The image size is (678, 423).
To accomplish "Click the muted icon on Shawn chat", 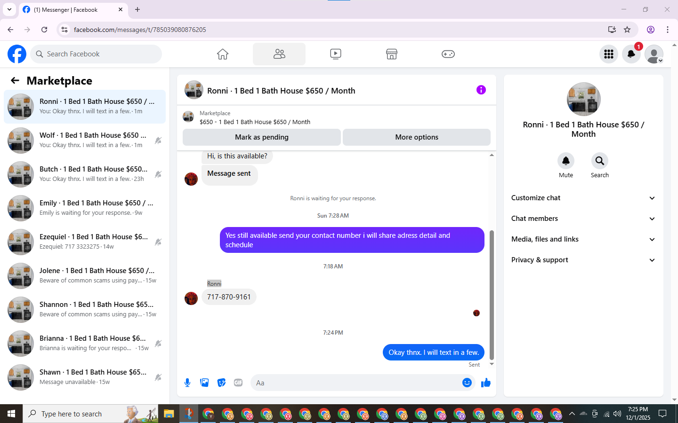I will (x=158, y=377).
